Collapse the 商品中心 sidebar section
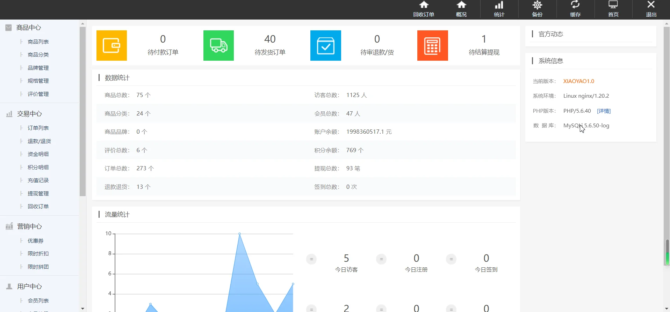Viewport: 670px width, 312px height. pyautogui.click(x=29, y=28)
